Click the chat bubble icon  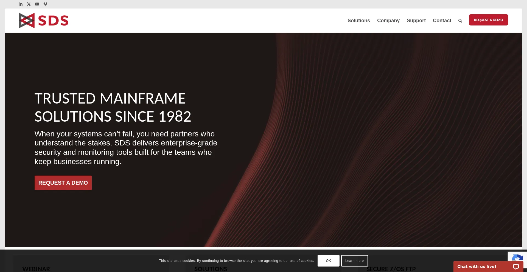(x=516, y=267)
